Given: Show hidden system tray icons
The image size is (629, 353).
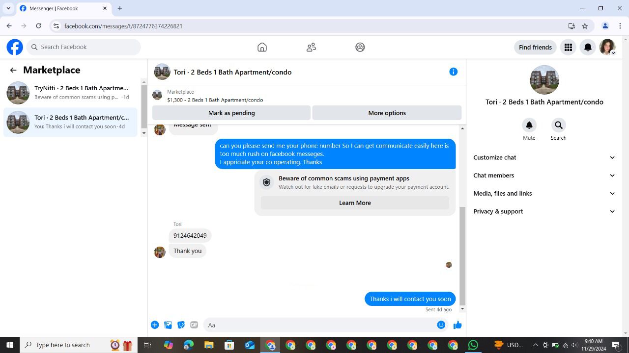Looking at the screenshot, I should pos(536,345).
